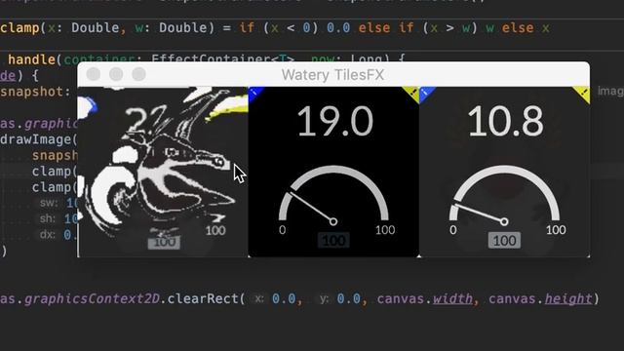Click 'clearRect(' in the bottom code line

(206, 298)
